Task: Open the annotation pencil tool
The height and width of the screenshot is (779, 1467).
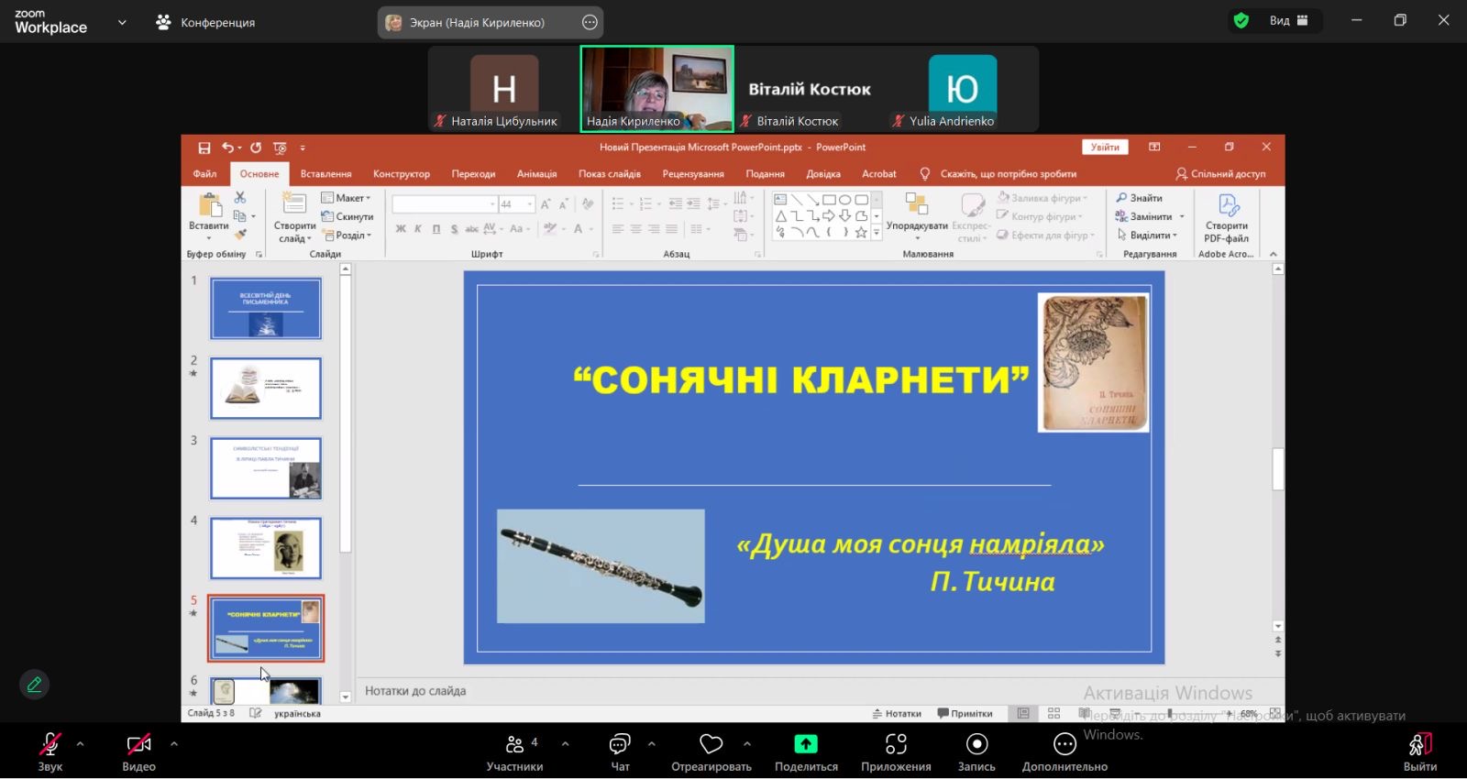Action: (x=35, y=685)
